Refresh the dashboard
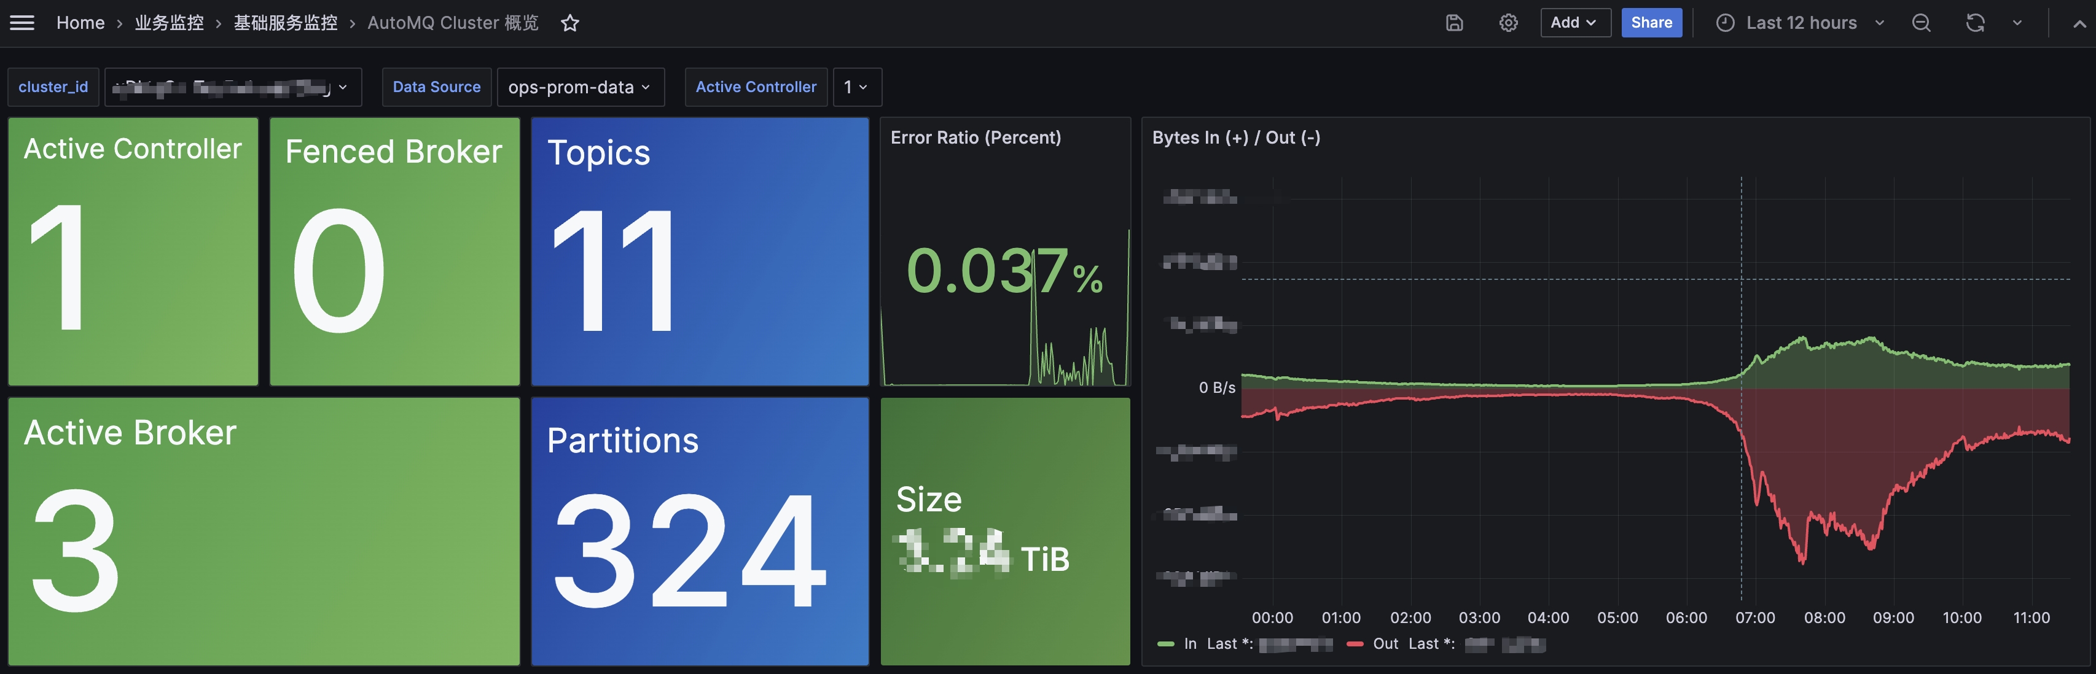This screenshot has height=674, width=2096. pyautogui.click(x=1975, y=23)
